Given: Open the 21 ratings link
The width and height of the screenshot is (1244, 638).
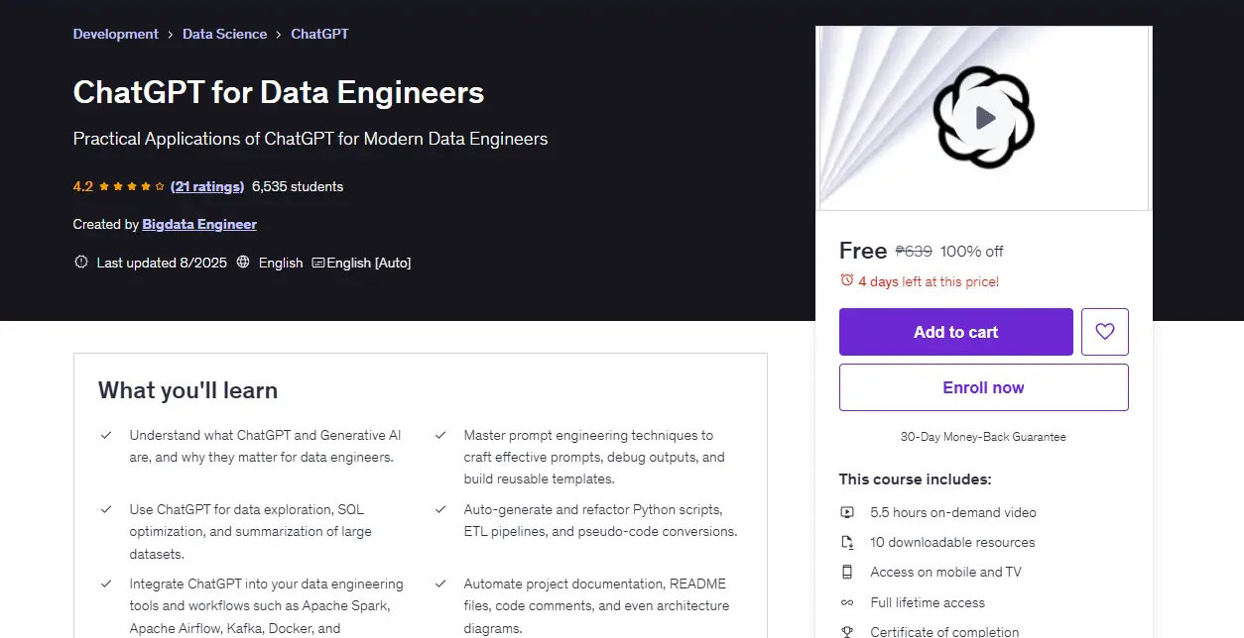Looking at the screenshot, I should click(207, 186).
